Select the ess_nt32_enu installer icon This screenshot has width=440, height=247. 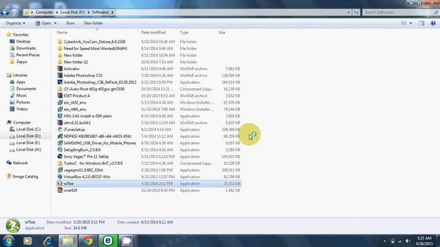tap(60, 102)
